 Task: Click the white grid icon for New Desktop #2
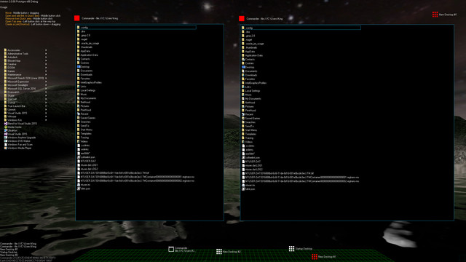[219, 252]
